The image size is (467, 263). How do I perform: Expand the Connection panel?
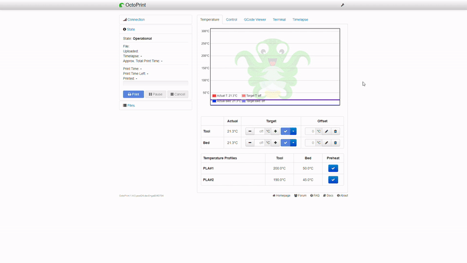coord(136,20)
